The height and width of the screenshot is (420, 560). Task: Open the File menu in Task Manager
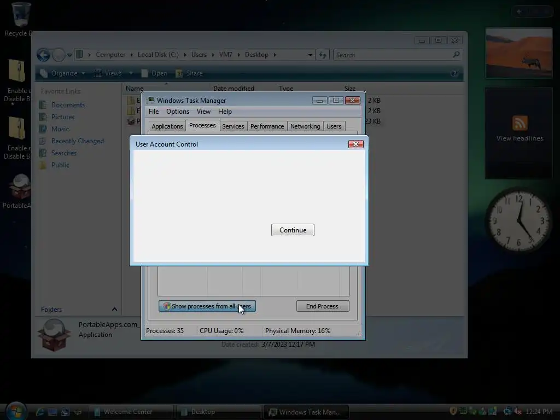[x=154, y=112]
